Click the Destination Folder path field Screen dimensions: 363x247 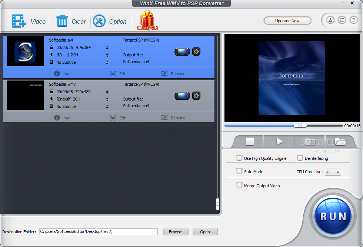pos(99,232)
